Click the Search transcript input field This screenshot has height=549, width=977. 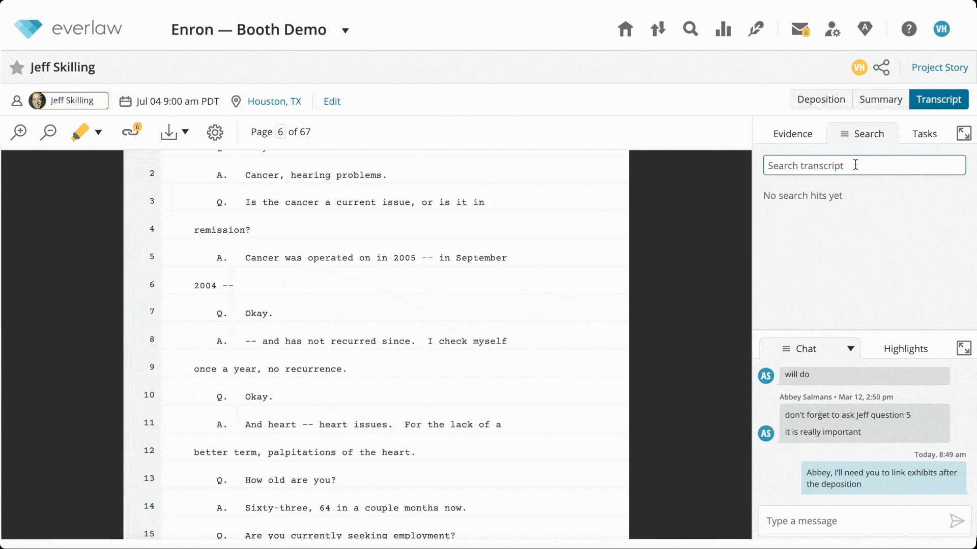tap(864, 165)
